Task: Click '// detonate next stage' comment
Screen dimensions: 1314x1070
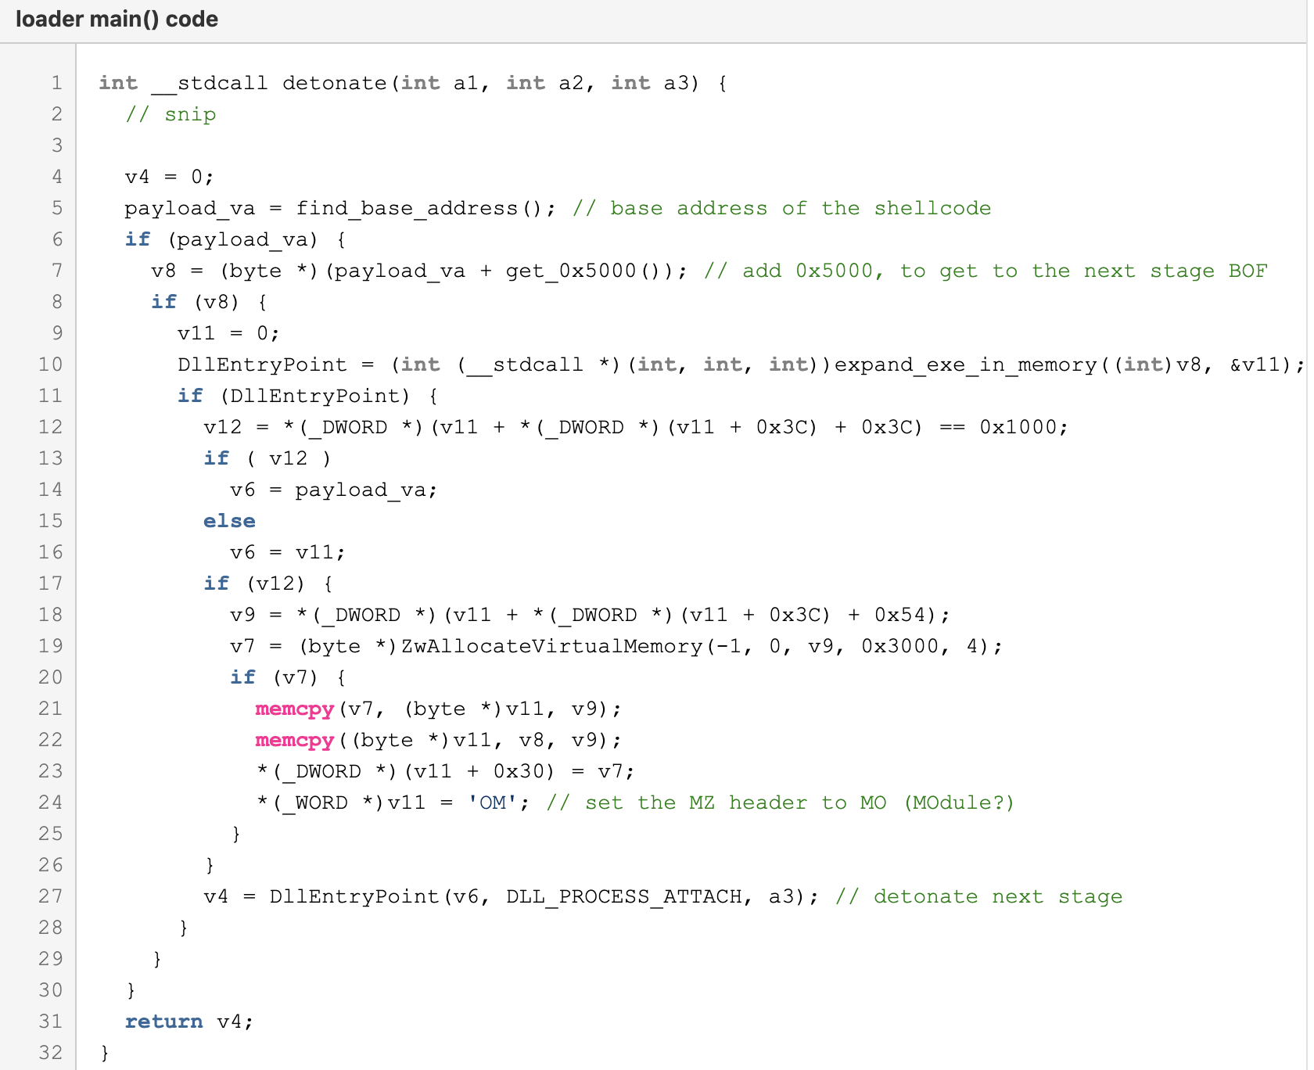Action: tap(978, 896)
